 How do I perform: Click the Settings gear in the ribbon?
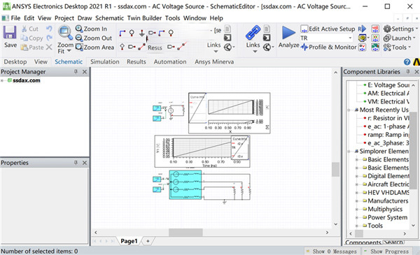coord(387,29)
